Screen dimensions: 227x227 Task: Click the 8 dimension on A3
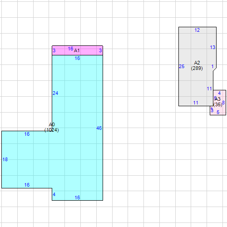click(223, 103)
